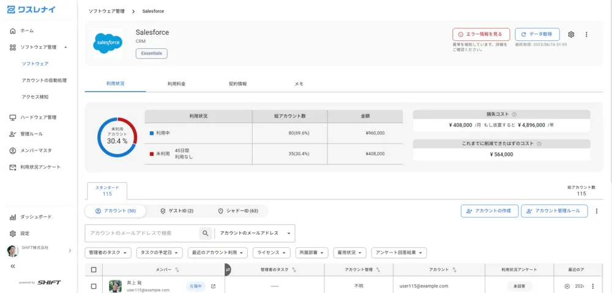Screen dimensions: 612x293
Task: Open アクセス検知 submenu item
Action: pyautogui.click(x=35, y=97)
